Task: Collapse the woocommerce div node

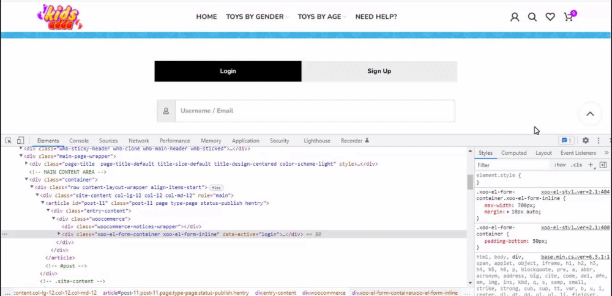Action: click(54, 219)
